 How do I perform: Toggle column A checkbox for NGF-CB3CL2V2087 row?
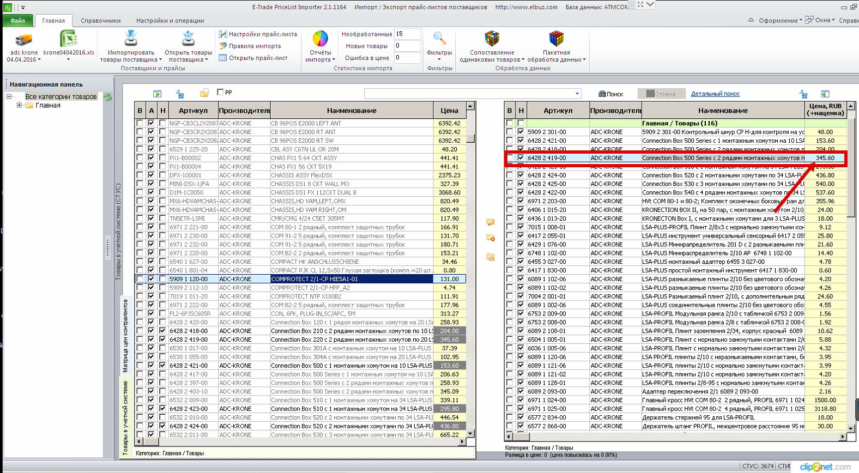point(151,123)
